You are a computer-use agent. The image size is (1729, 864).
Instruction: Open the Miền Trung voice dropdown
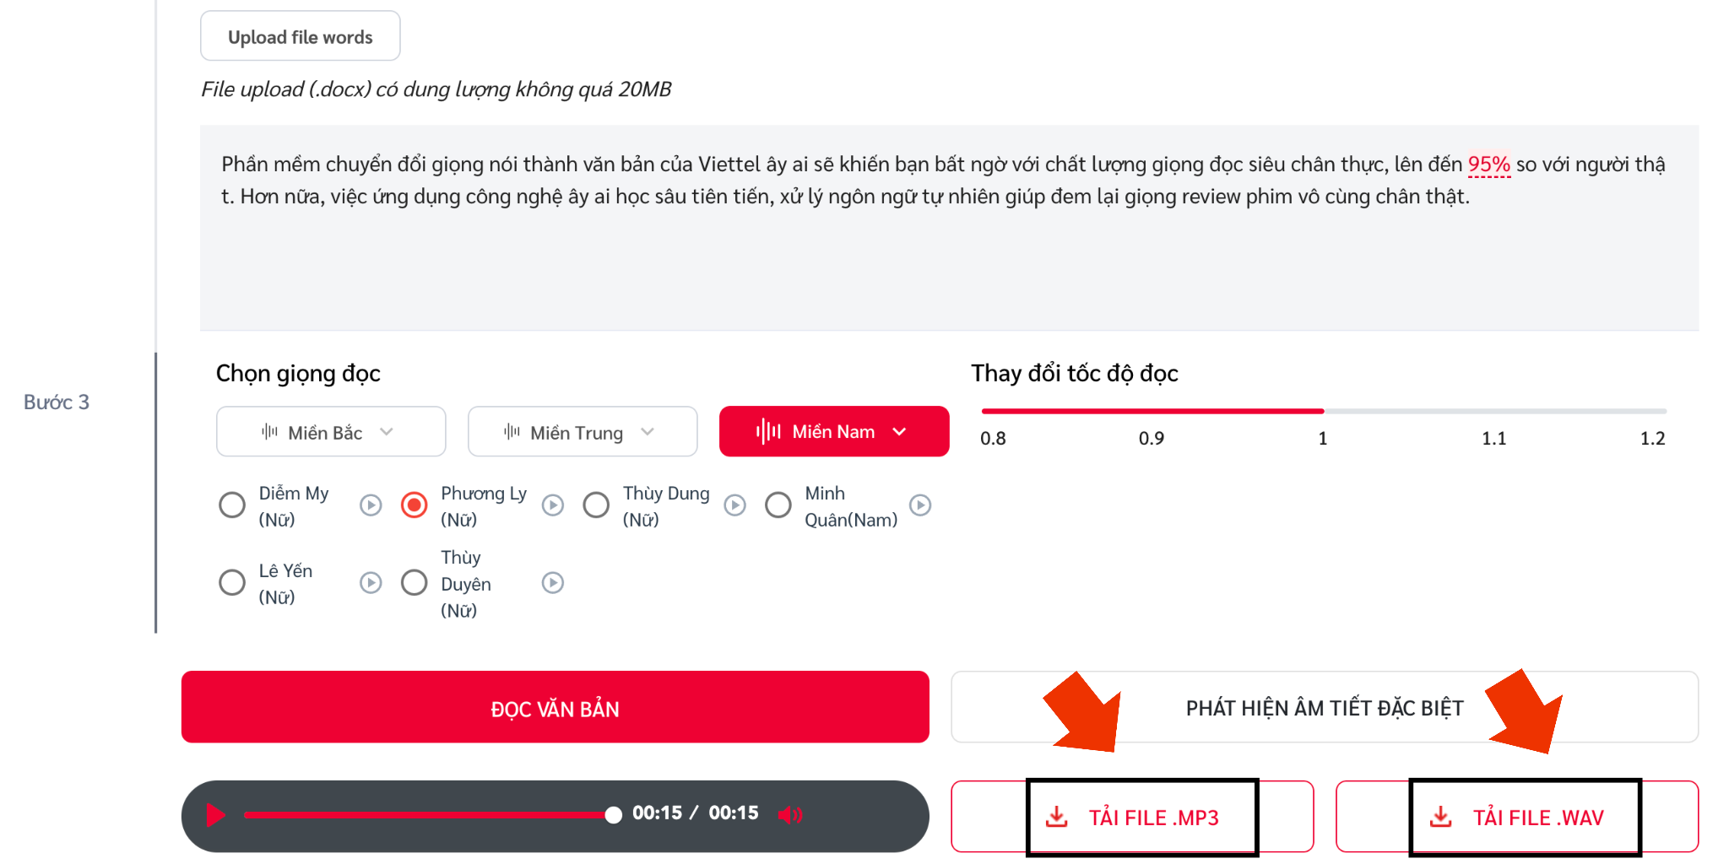coord(583,432)
